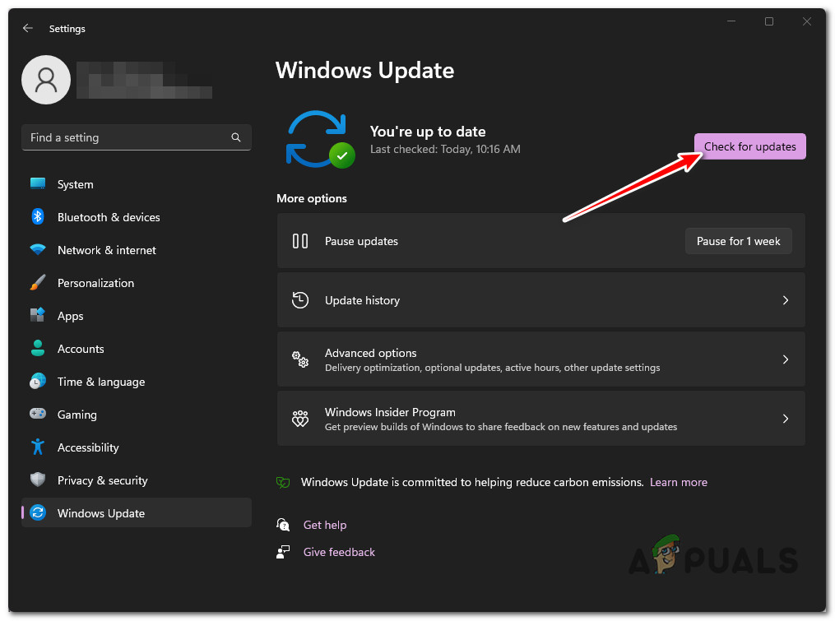Click the Find a setting search box

coord(137,137)
